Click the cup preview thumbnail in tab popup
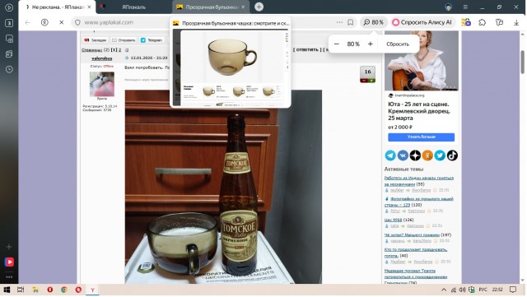Viewport: 527px width, 297px height. tap(231, 67)
